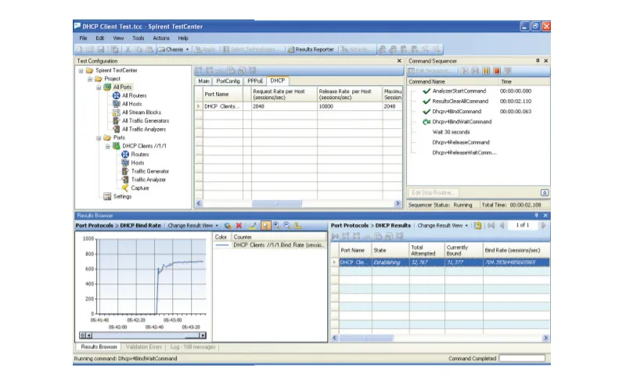The height and width of the screenshot is (378, 626).
Task: Collapse the Ports folder node
Action: 99,138
